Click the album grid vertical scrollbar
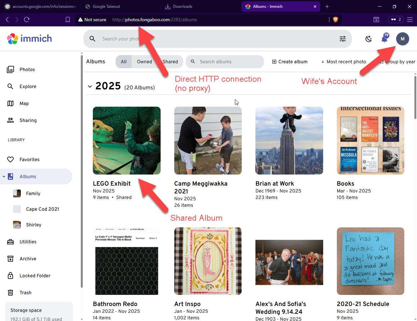This screenshot has height=321, width=417. (415, 97)
